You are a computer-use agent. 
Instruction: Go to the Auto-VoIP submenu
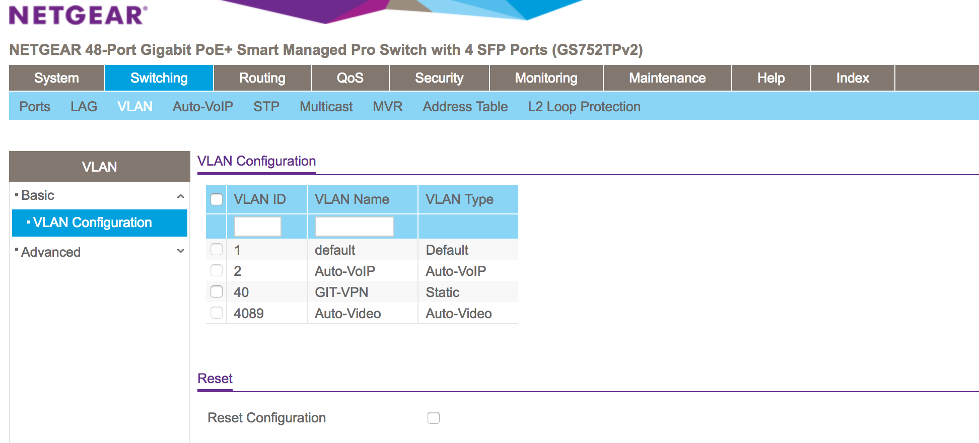point(203,107)
